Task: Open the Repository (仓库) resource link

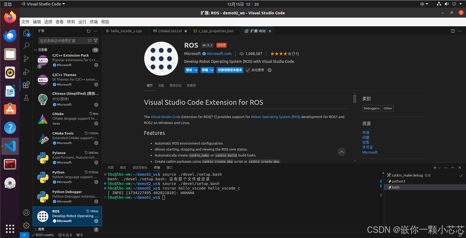Action: click(366, 142)
